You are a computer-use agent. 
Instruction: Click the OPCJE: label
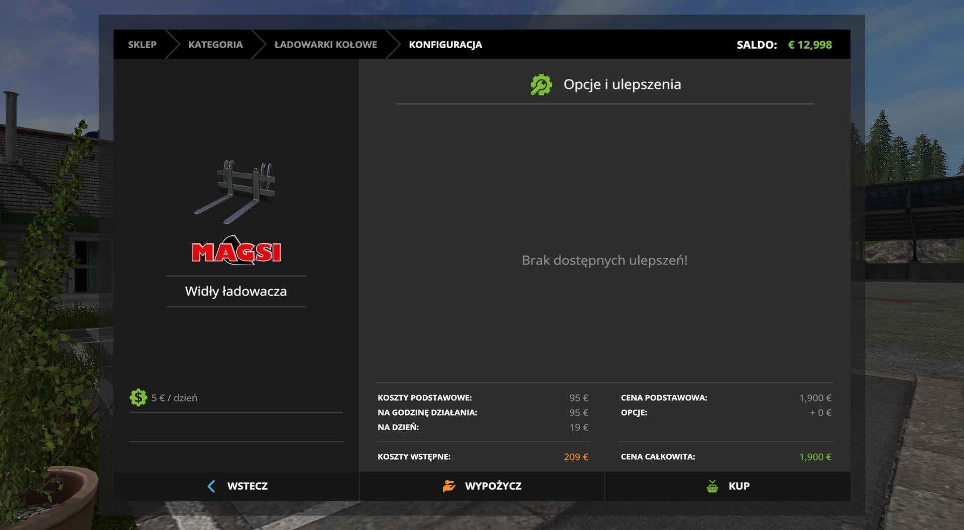tap(634, 413)
